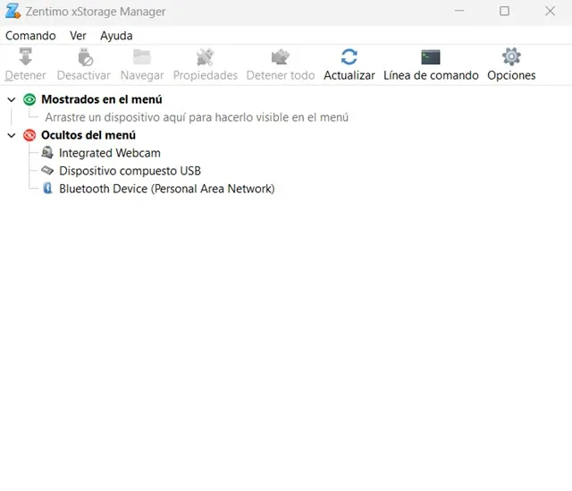Minimize the Zentimo xStorage Manager window

click(459, 11)
